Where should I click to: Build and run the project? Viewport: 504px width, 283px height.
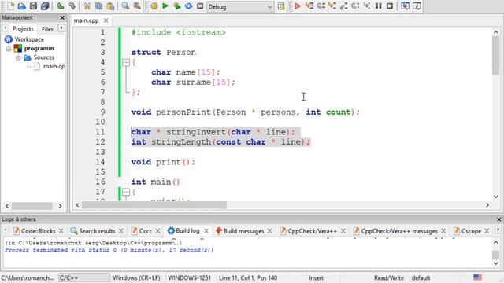[x=176, y=6]
